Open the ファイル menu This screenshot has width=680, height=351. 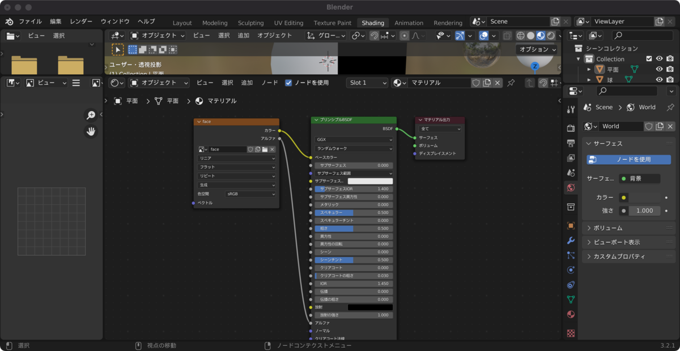(30, 22)
